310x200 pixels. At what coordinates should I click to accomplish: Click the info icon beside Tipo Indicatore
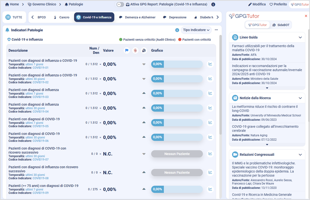[x=177, y=30]
